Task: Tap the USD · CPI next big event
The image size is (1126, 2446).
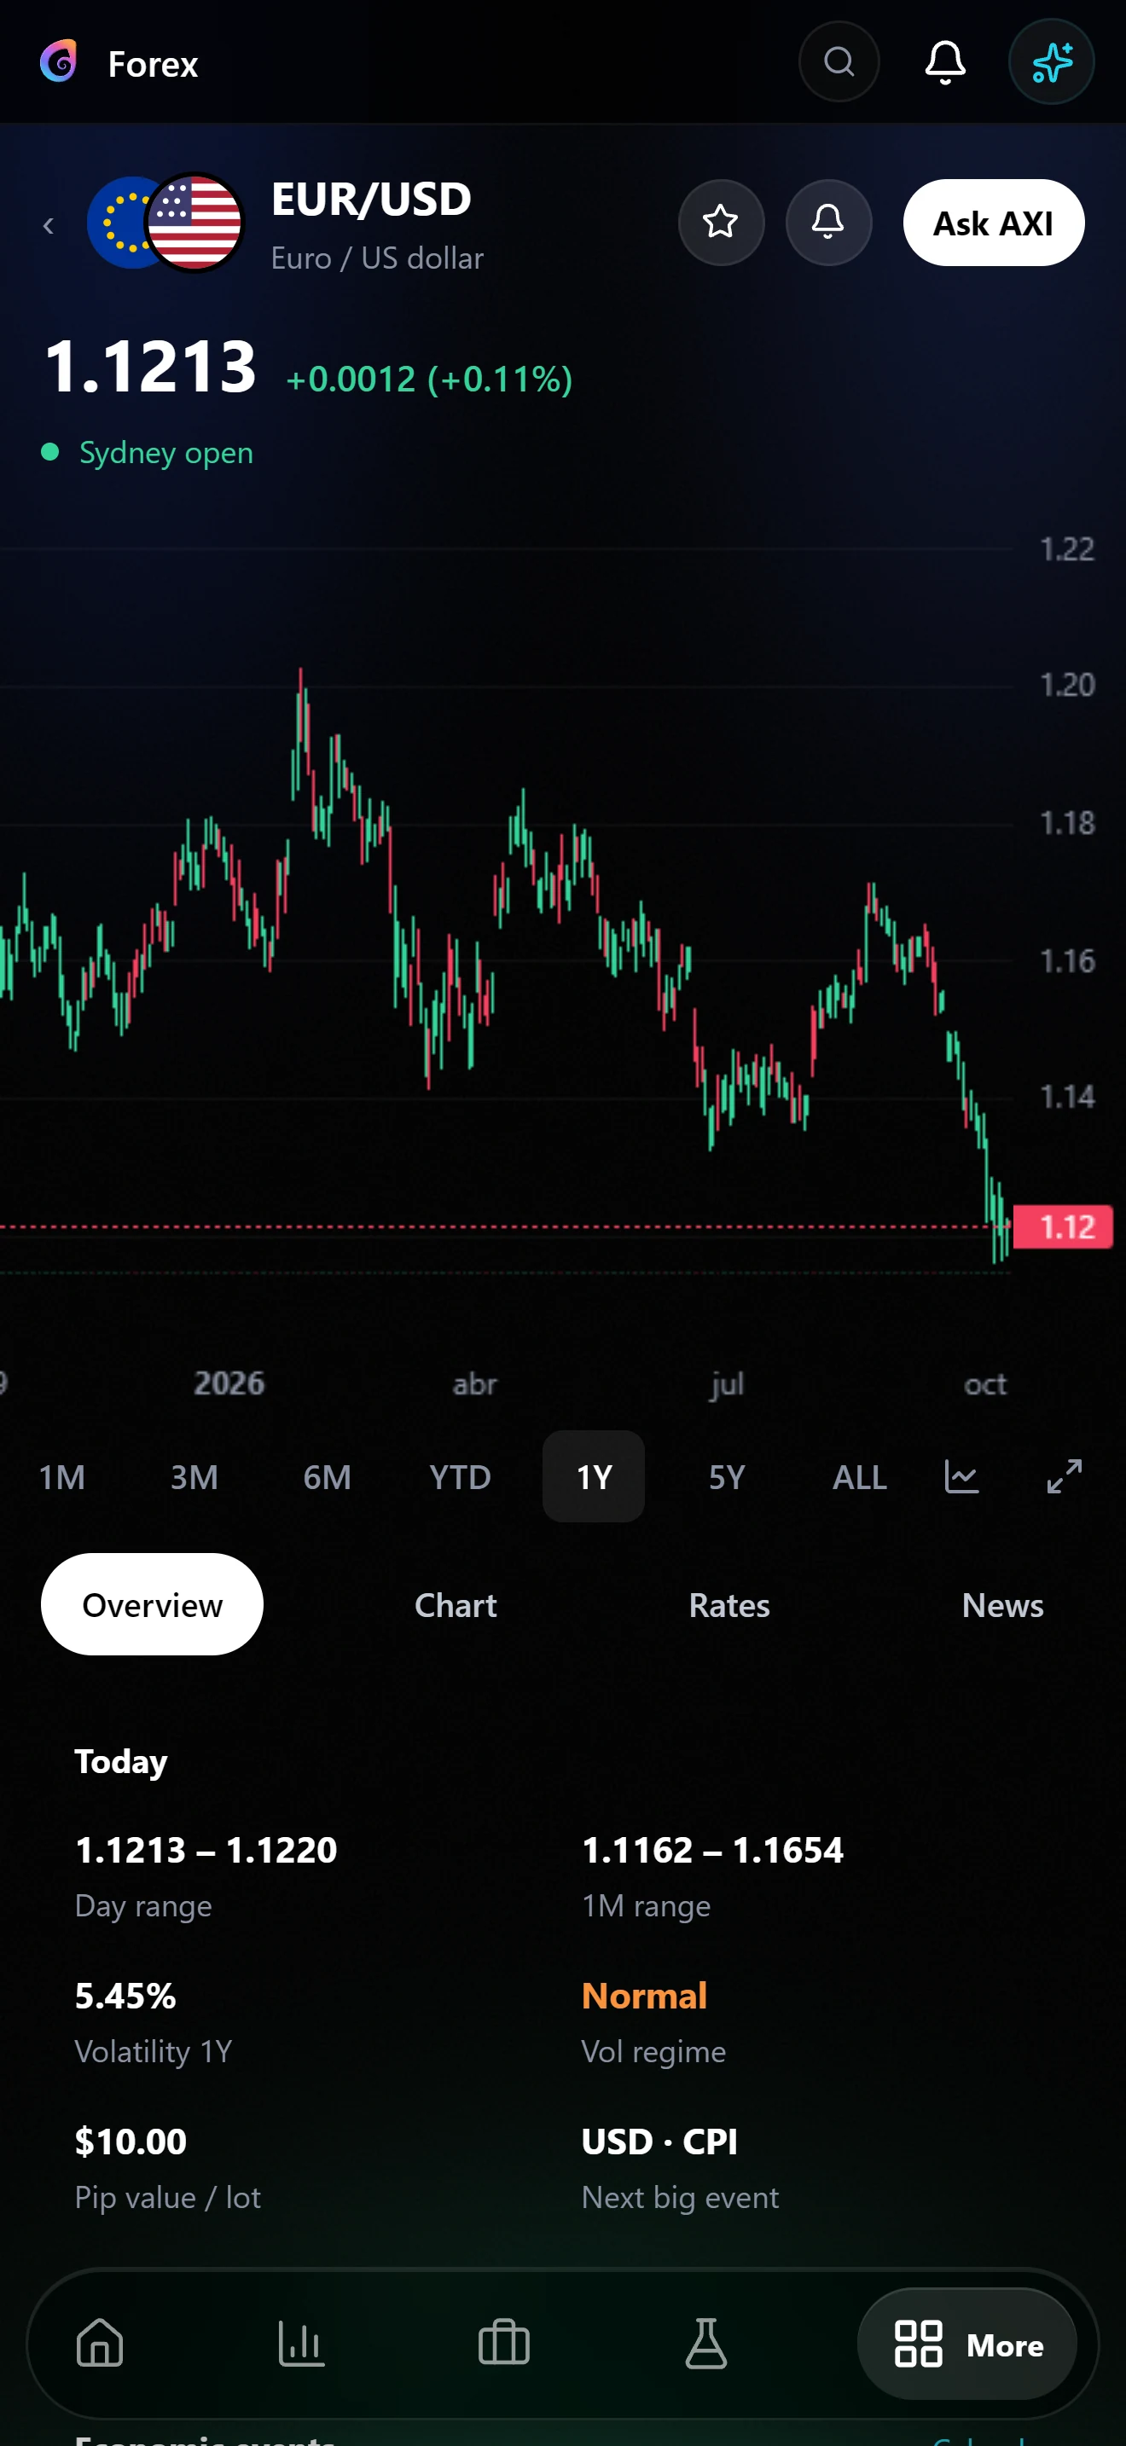Action: [660, 2142]
